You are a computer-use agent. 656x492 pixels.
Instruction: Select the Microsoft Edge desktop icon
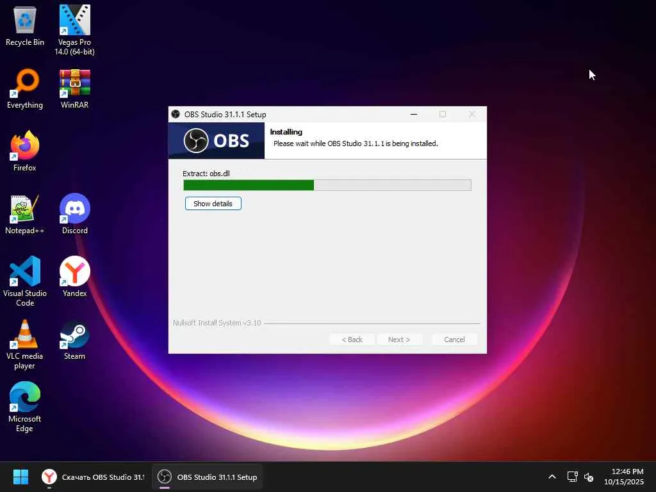[x=25, y=407]
